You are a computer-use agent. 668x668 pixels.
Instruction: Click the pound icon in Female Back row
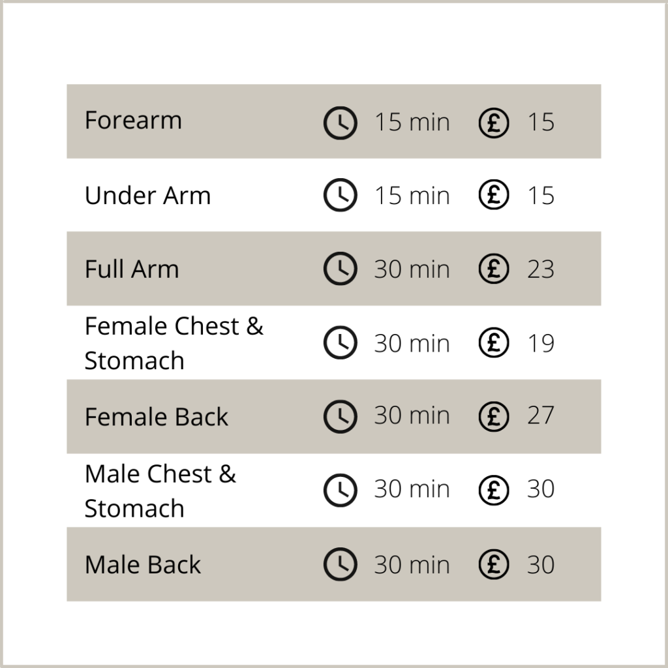[493, 416]
